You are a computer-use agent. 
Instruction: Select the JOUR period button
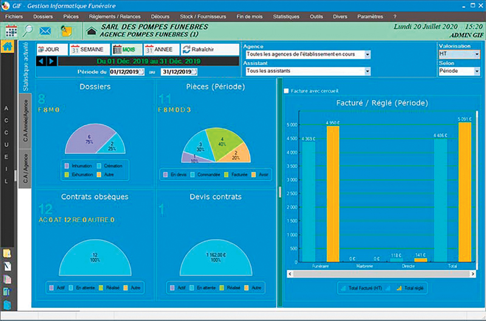pyautogui.click(x=52, y=50)
